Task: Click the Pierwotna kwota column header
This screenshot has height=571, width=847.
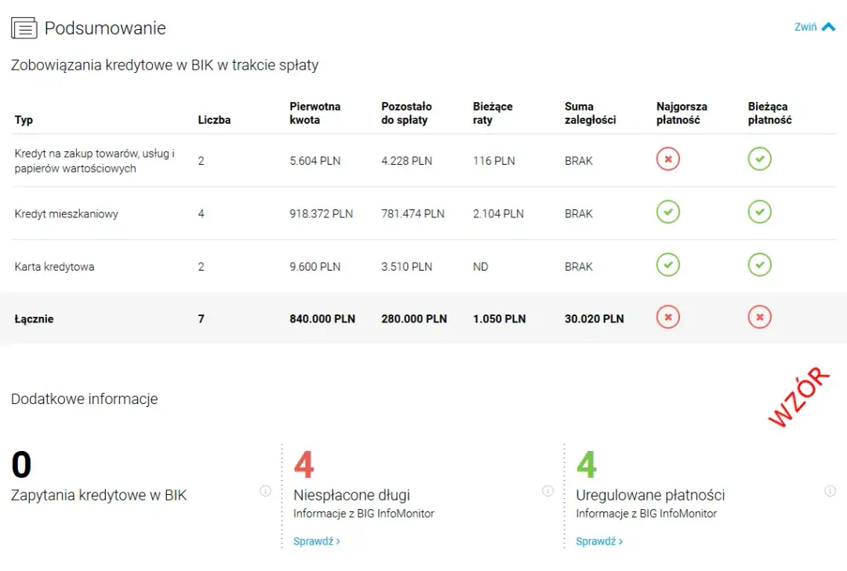Action: click(314, 113)
